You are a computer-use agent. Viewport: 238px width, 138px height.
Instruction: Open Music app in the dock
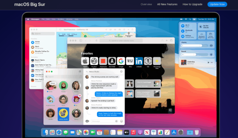pyautogui.click(x=133, y=132)
